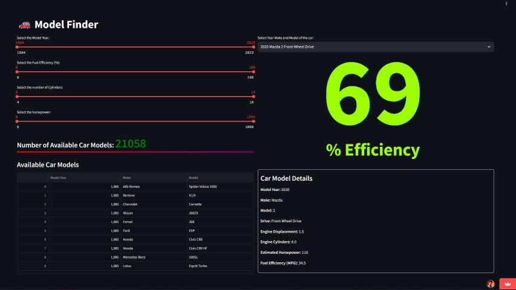The height and width of the screenshot is (290, 516).
Task: Click the Cylinders slider maximum handle
Action: coord(253,97)
